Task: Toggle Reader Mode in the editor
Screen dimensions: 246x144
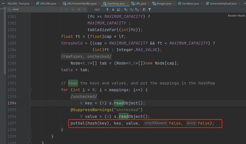Action: click(236, 16)
